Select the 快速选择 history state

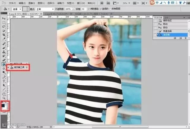[170, 31]
